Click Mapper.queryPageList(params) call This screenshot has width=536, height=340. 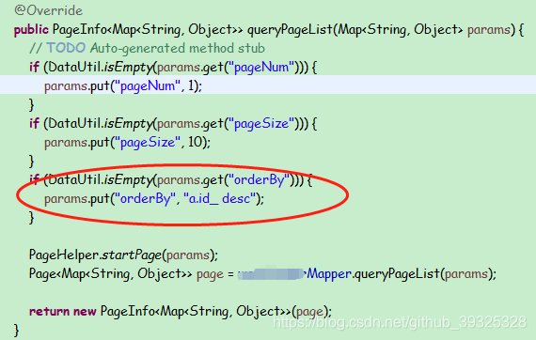(x=402, y=273)
